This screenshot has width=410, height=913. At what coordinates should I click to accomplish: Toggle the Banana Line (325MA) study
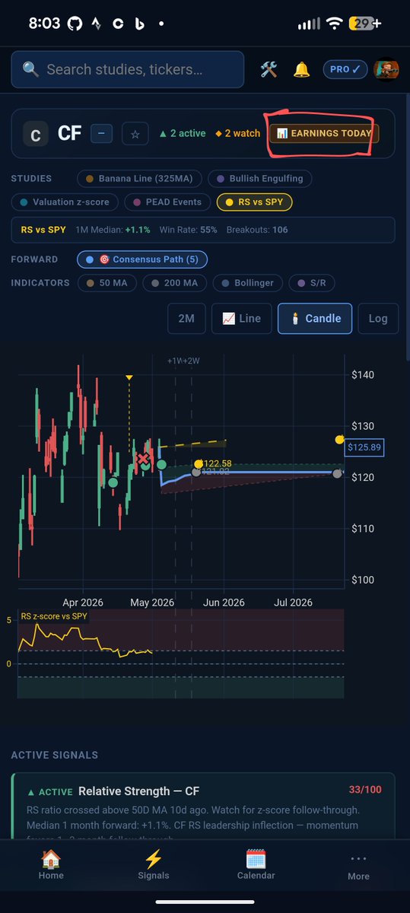point(140,179)
